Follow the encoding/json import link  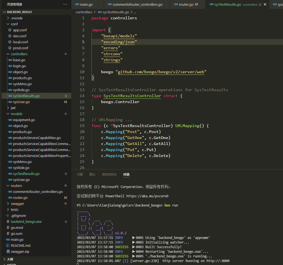(x=119, y=42)
